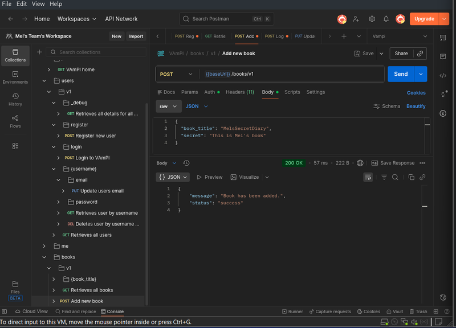Open the Flows sidebar panel

pyautogui.click(x=15, y=121)
